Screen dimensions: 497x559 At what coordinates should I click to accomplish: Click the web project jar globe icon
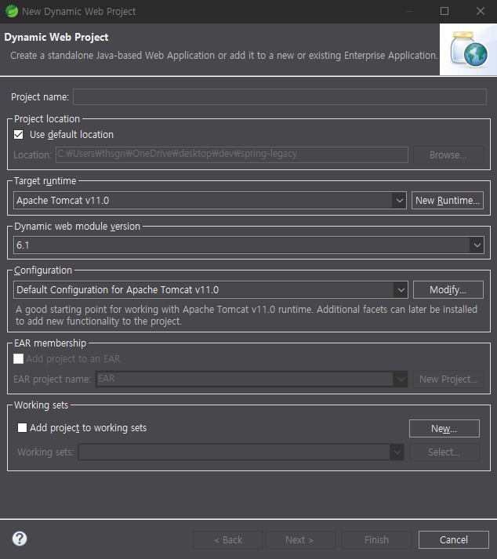(x=467, y=49)
